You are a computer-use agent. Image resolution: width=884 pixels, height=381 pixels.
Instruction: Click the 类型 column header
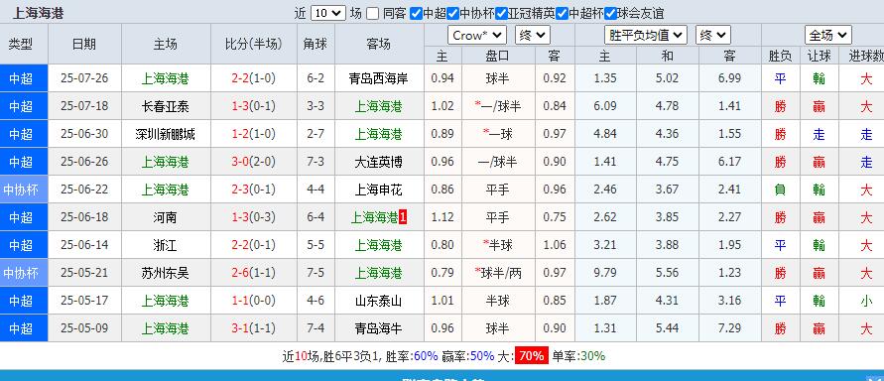[21, 44]
